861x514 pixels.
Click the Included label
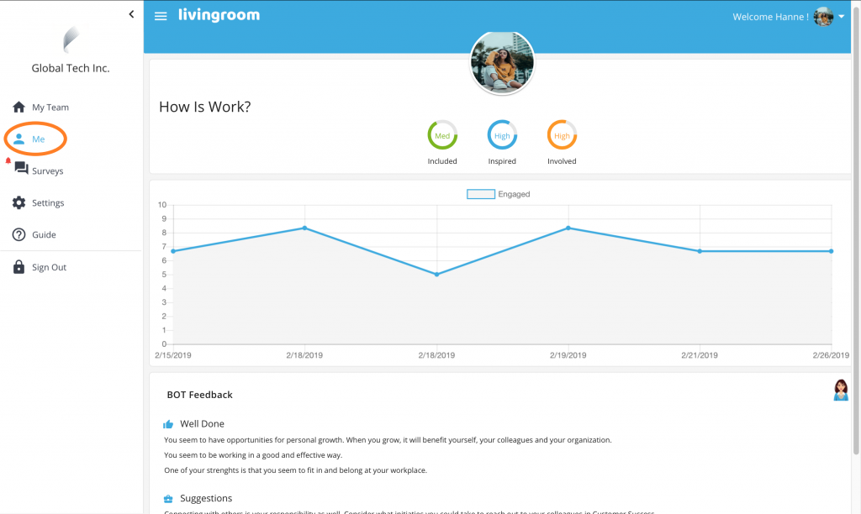tap(442, 161)
